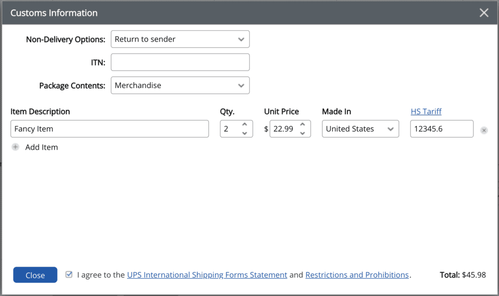
Task: Click the HS Tariff code field showing 12345.6
Action: tap(441, 128)
